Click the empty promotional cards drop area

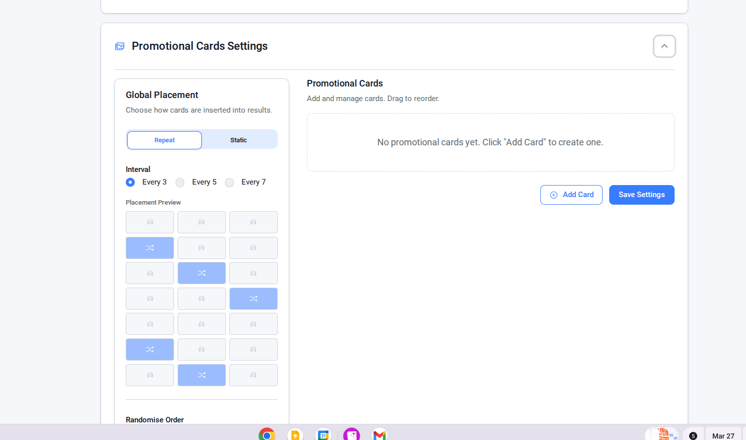(x=490, y=142)
